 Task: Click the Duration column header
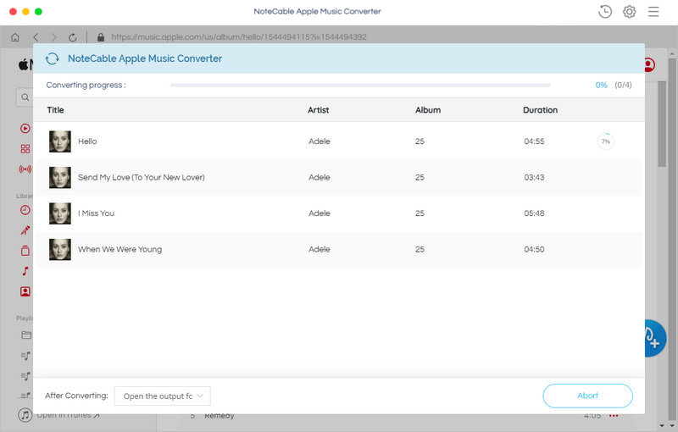pos(540,110)
